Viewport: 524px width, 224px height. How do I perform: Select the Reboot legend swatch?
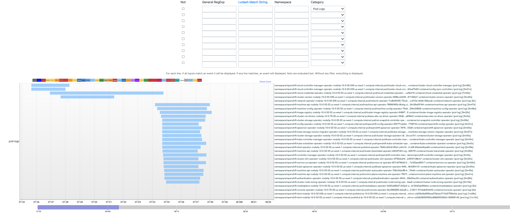coord(88,80)
